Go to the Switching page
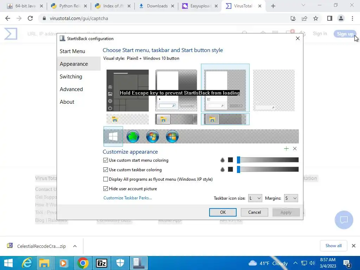This screenshot has height=270, width=360. 71,76
